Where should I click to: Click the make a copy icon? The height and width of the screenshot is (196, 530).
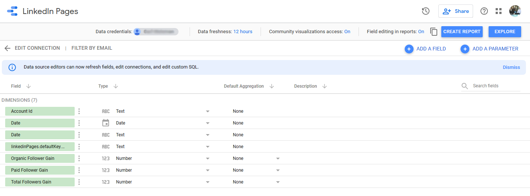434,32
